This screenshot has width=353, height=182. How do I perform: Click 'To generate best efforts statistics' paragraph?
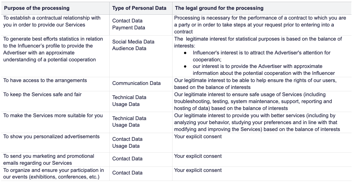(x=53, y=49)
